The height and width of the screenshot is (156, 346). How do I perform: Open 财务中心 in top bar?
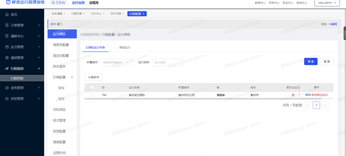(274, 3)
